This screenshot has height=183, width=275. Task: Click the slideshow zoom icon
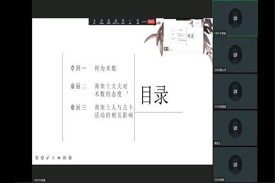point(59,158)
